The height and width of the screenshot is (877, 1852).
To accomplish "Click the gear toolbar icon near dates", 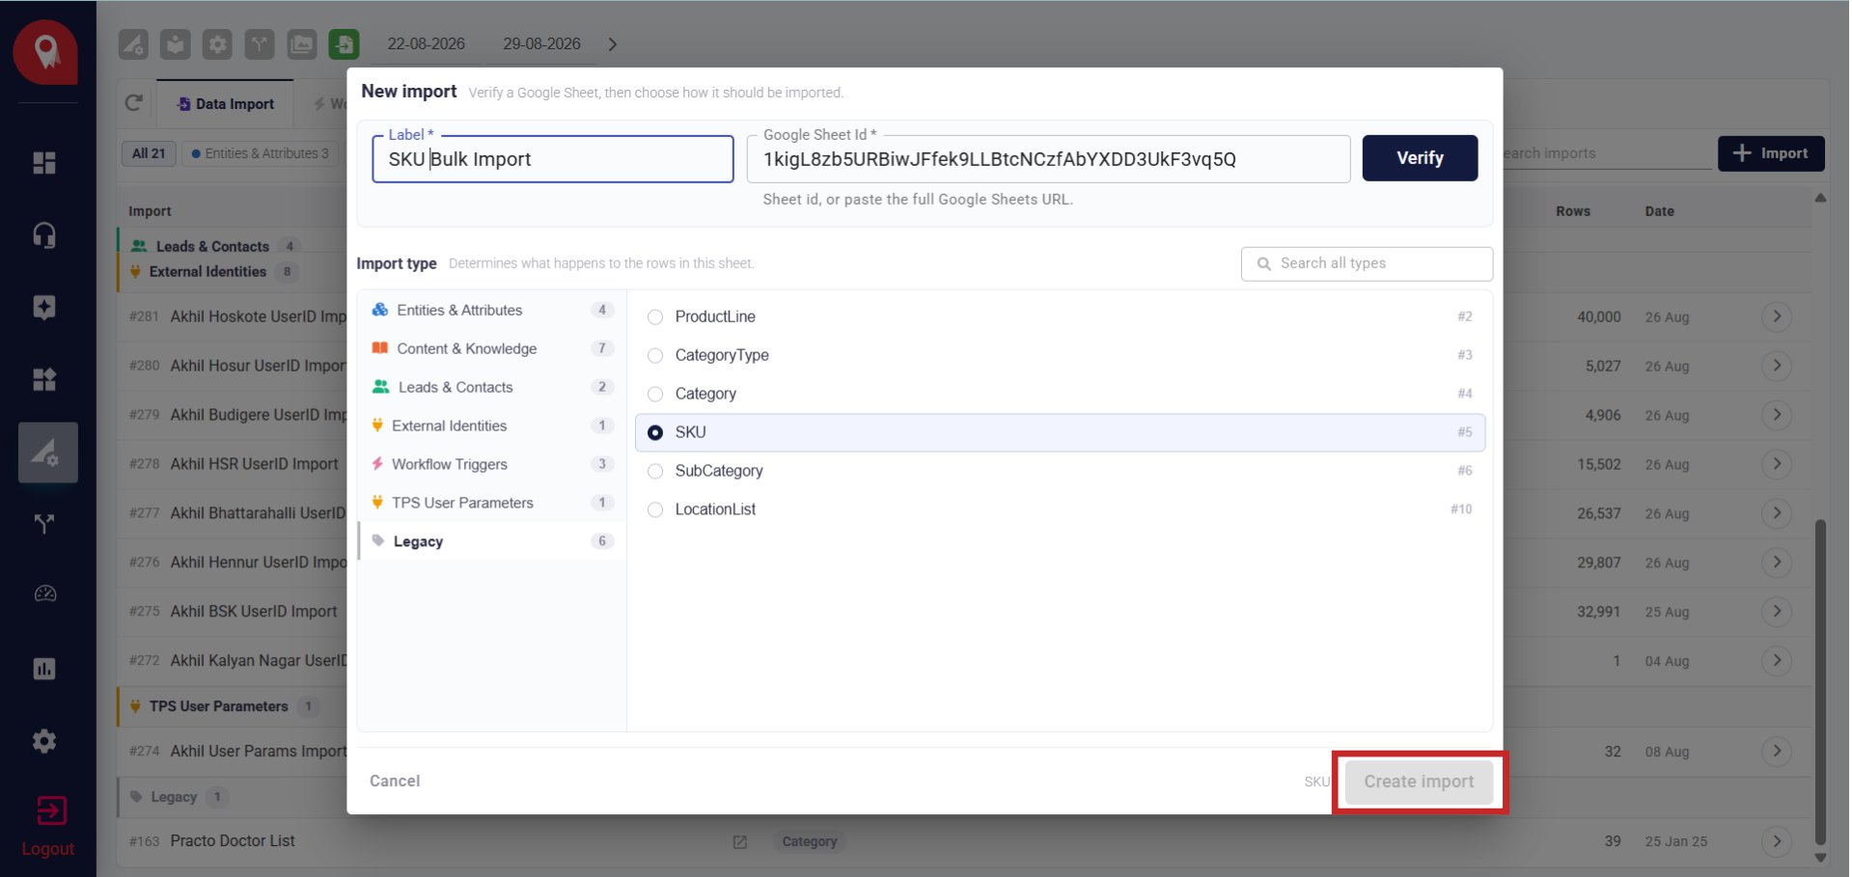I will point(217,44).
